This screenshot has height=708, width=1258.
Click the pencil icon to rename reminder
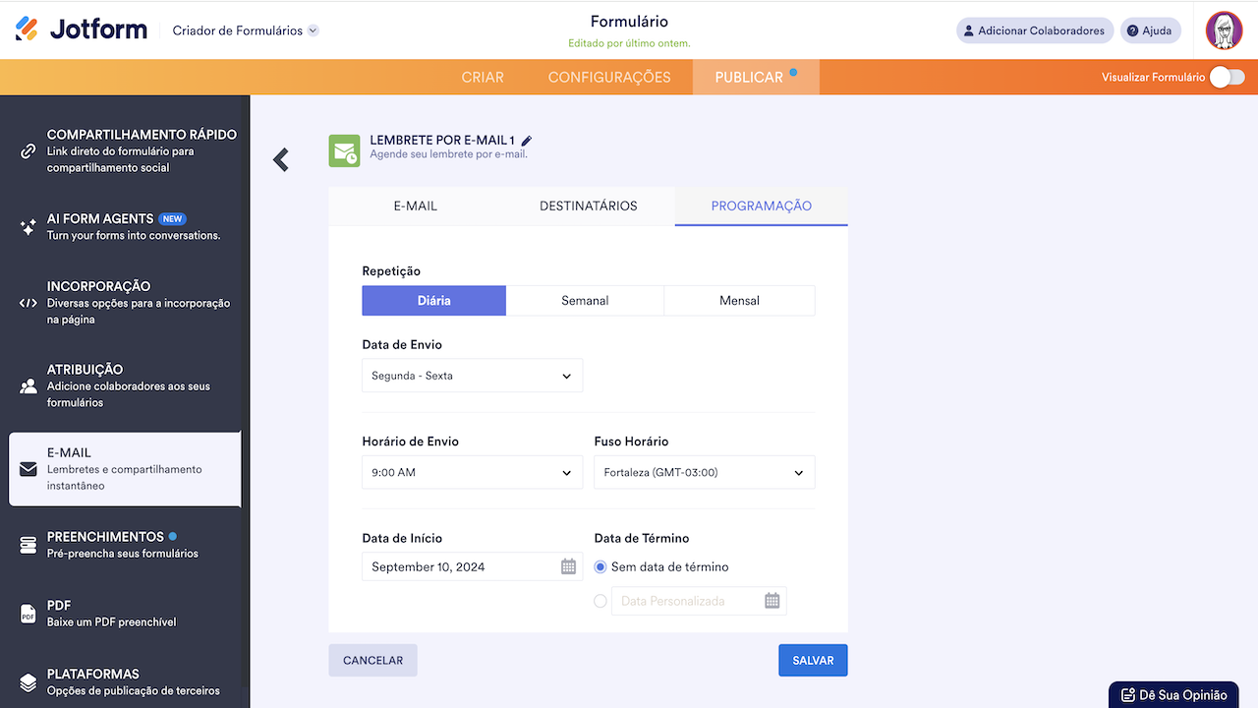(527, 141)
